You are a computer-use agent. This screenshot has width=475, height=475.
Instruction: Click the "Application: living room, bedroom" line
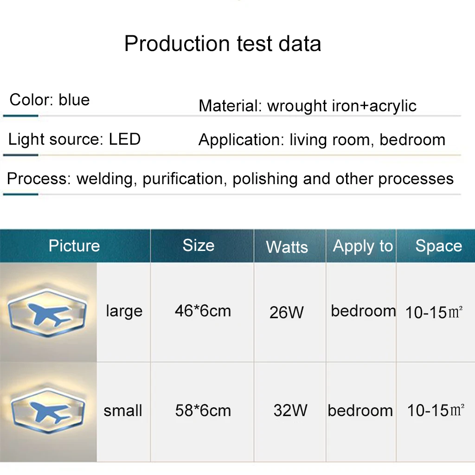point(322,140)
